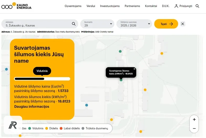Screen dimensions: 206x138
Task: Click the Vidutinis black label bubble
Action: 42,71
